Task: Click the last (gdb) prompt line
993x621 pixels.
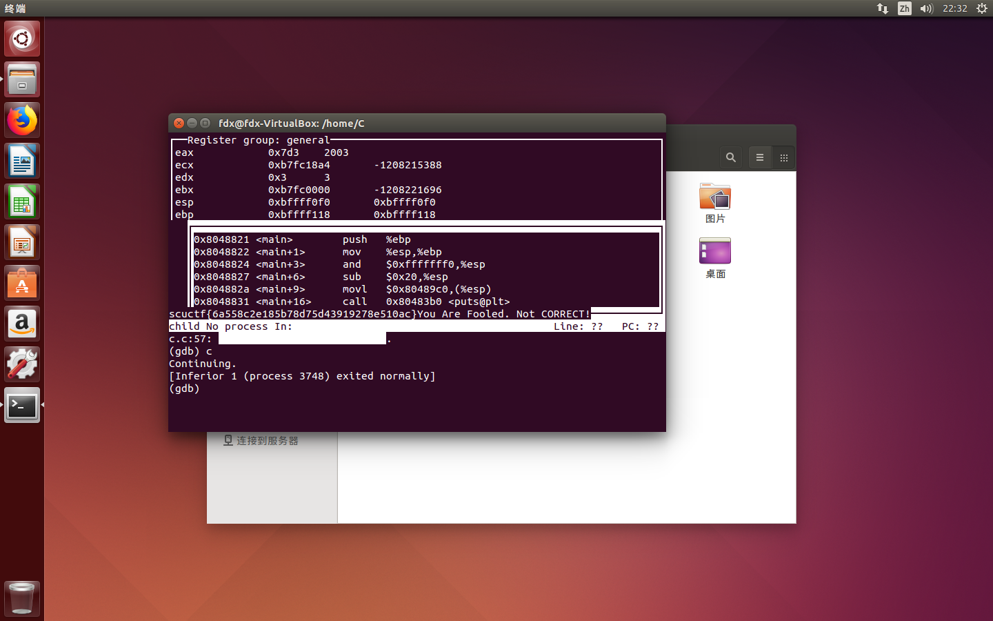Action: pyautogui.click(x=184, y=388)
